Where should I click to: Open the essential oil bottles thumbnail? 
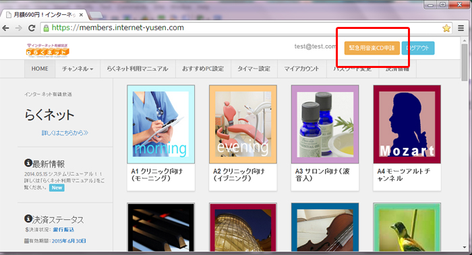click(x=325, y=124)
